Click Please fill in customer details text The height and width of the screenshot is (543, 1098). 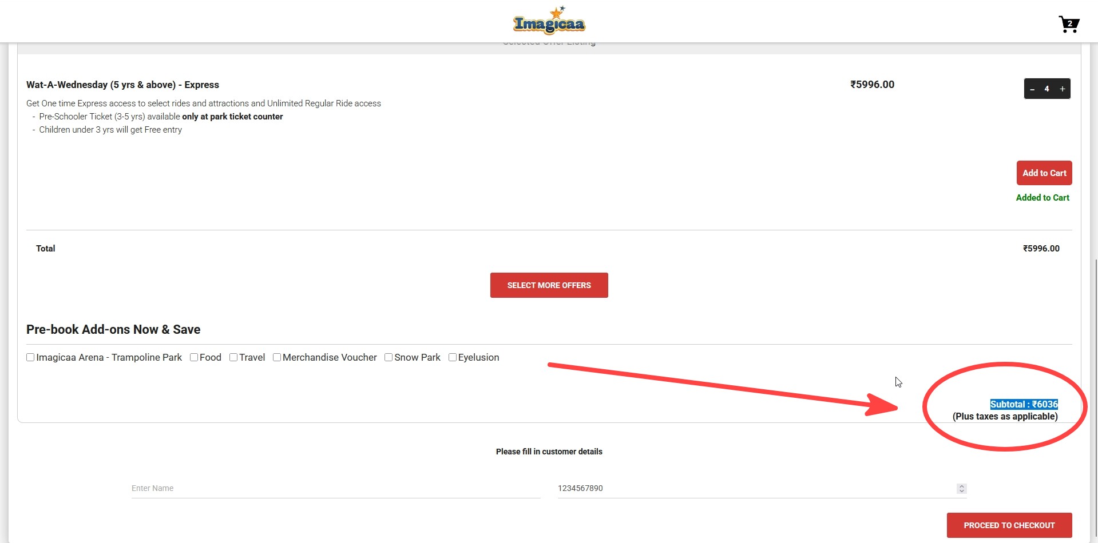549,452
